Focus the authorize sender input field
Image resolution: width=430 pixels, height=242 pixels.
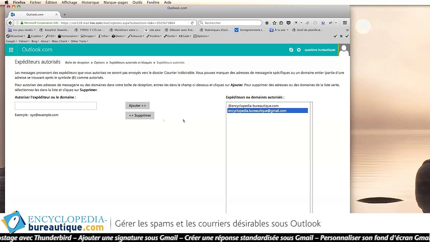click(55, 106)
